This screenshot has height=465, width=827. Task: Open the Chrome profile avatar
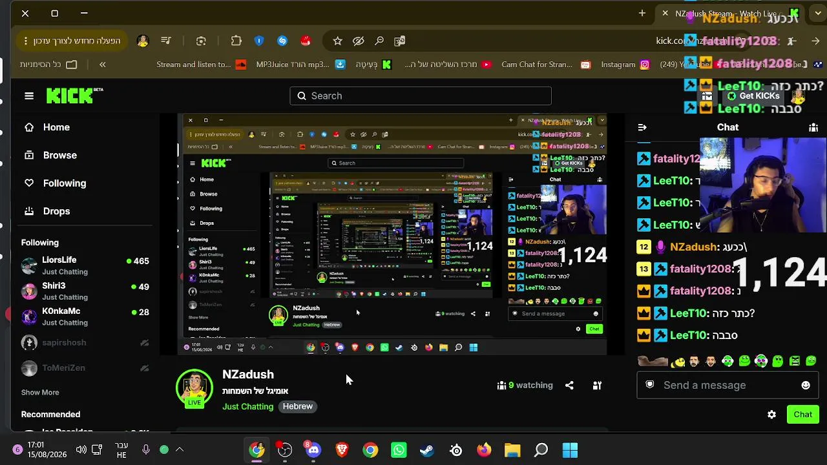point(143,41)
